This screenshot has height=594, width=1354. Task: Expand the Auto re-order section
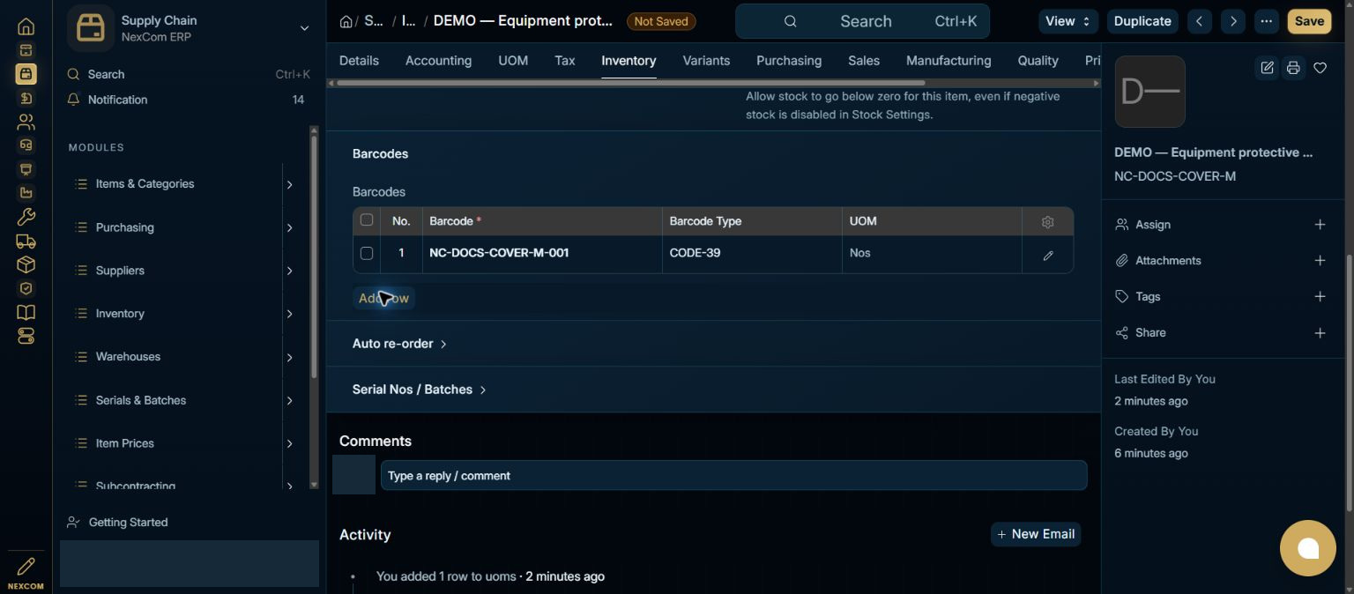[x=399, y=344]
